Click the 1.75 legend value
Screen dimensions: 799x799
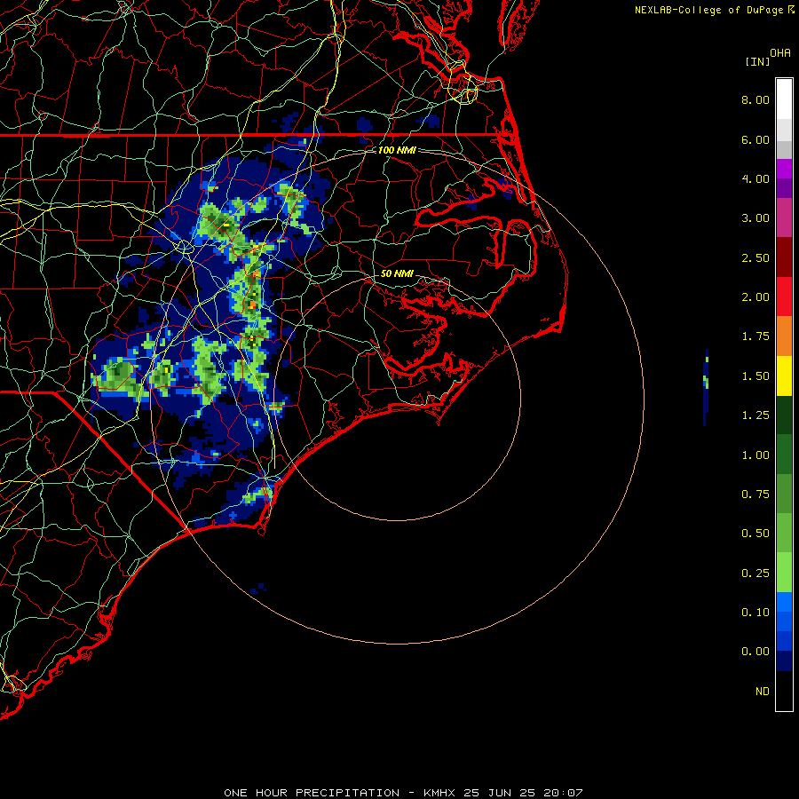coord(755,336)
